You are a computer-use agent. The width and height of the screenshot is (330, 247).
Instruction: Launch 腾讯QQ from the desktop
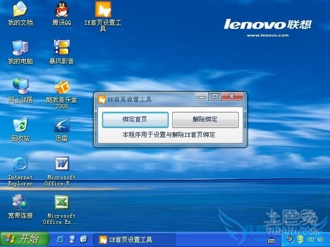(x=62, y=14)
